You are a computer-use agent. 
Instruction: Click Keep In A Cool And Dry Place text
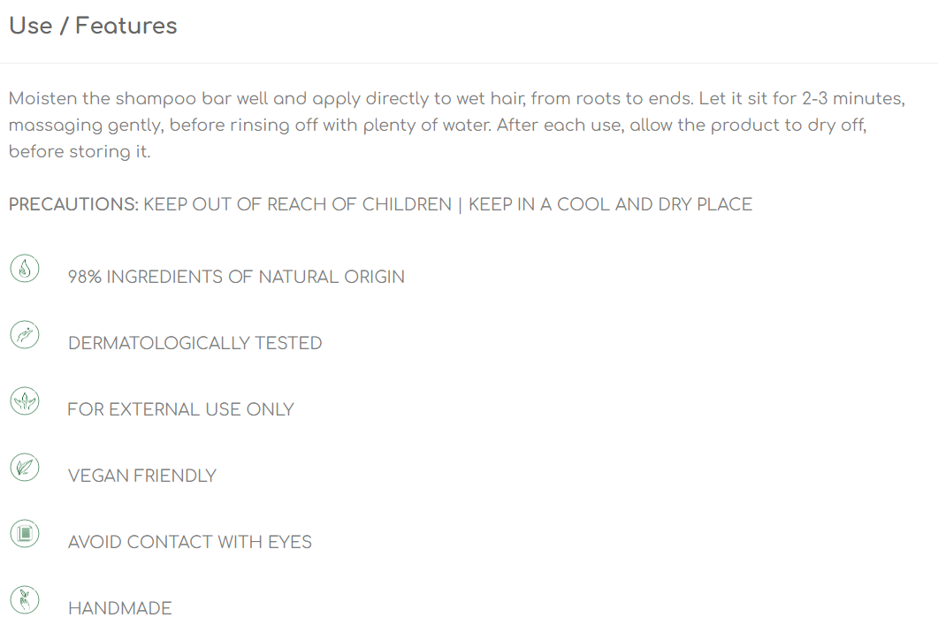point(610,204)
